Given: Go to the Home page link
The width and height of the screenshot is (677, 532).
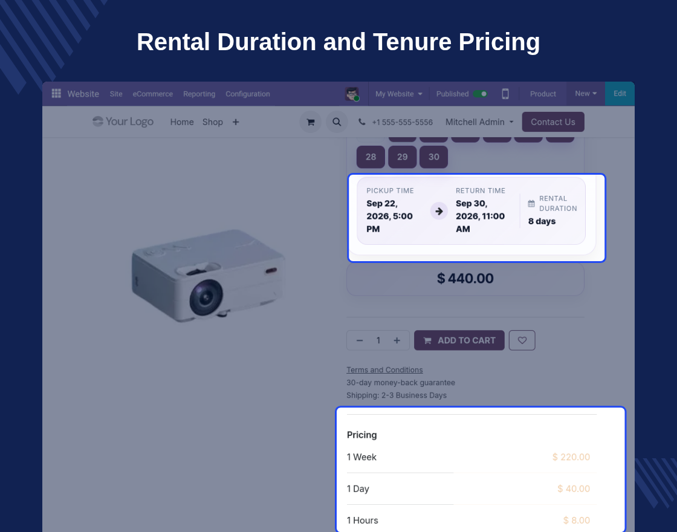Looking at the screenshot, I should pyautogui.click(x=182, y=122).
